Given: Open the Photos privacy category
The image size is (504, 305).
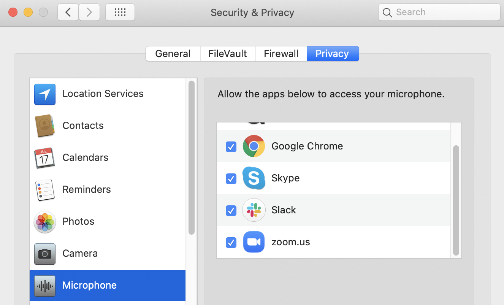Looking at the screenshot, I should pos(78,221).
